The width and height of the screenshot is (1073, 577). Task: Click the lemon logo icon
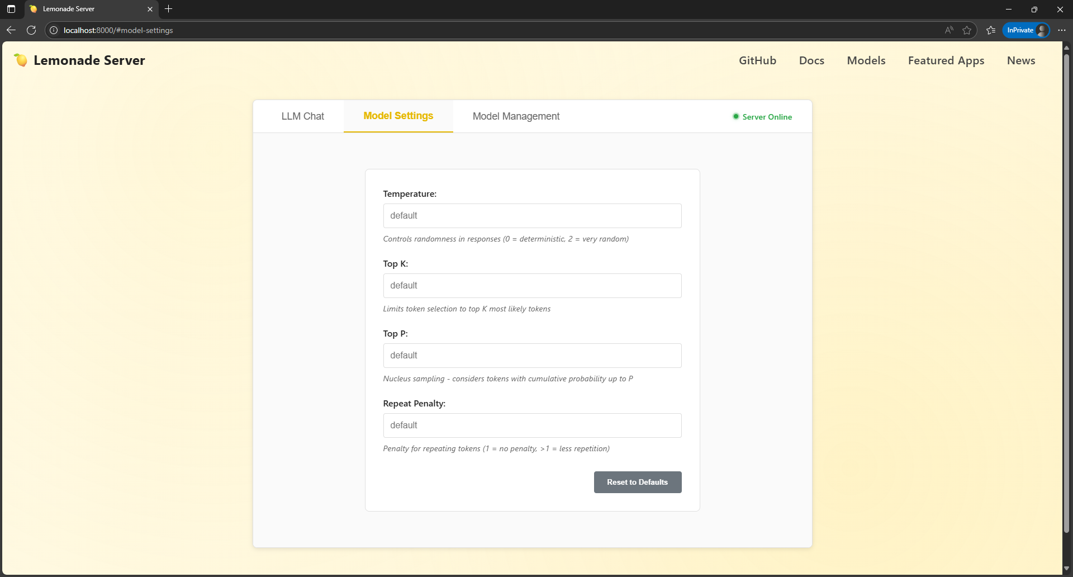21,60
